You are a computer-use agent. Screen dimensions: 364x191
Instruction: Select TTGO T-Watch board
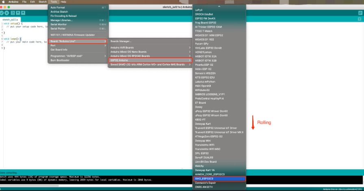pos(219,31)
